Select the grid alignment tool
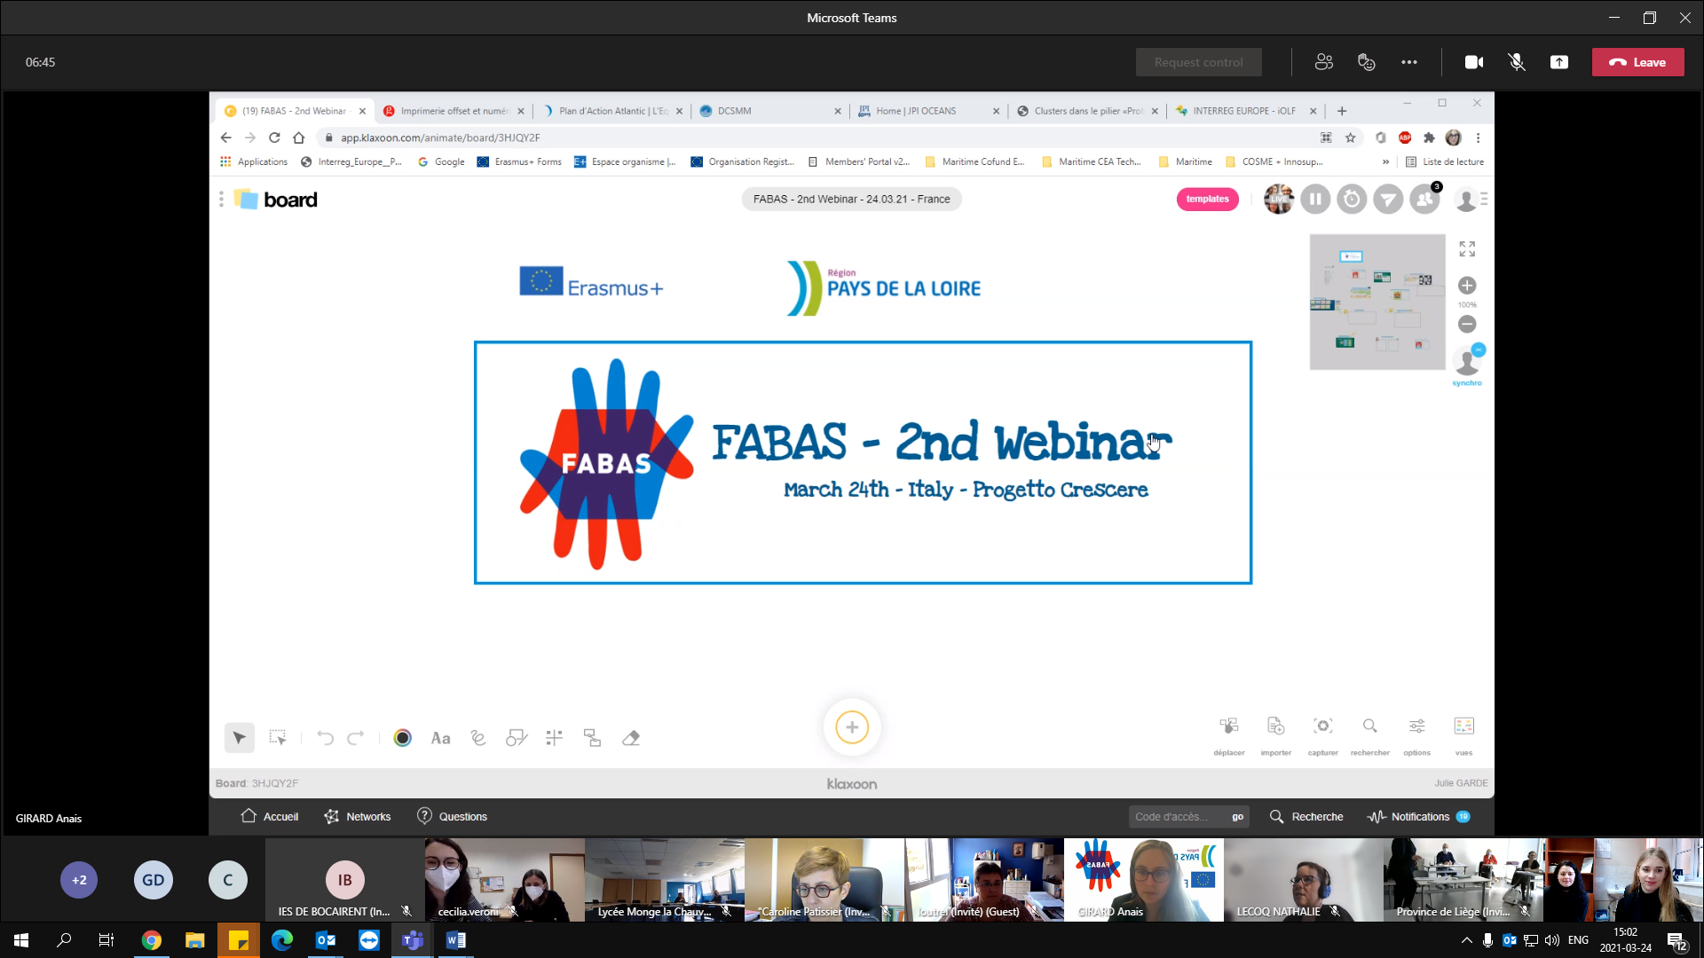The image size is (1704, 958). click(x=555, y=738)
